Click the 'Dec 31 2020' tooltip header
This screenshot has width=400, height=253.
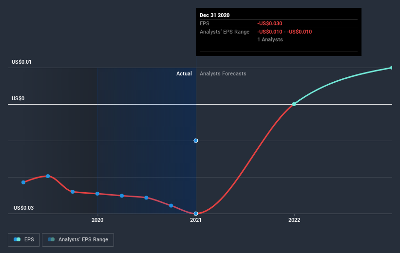coord(214,15)
